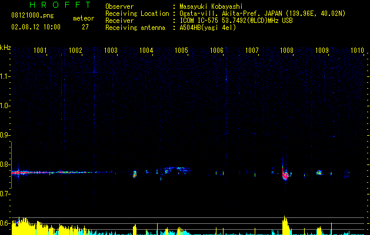Click the 1005 time axis marker
This screenshot has width=370, height=235.
[x=181, y=51]
